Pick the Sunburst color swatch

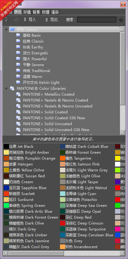(x=6, y=200)
